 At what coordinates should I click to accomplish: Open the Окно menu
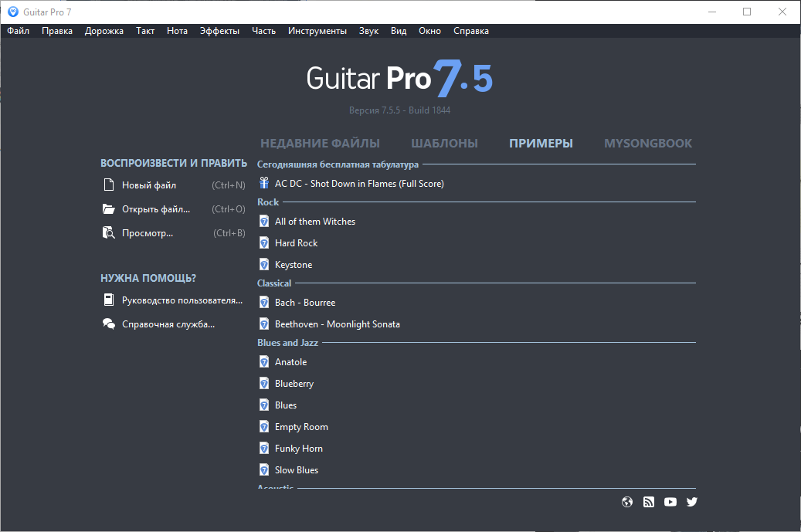coord(429,31)
